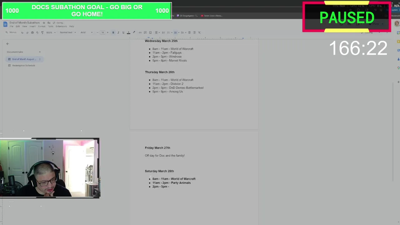This screenshot has width=400, height=225.
Task: Add a new document tab
Action: 40,52
